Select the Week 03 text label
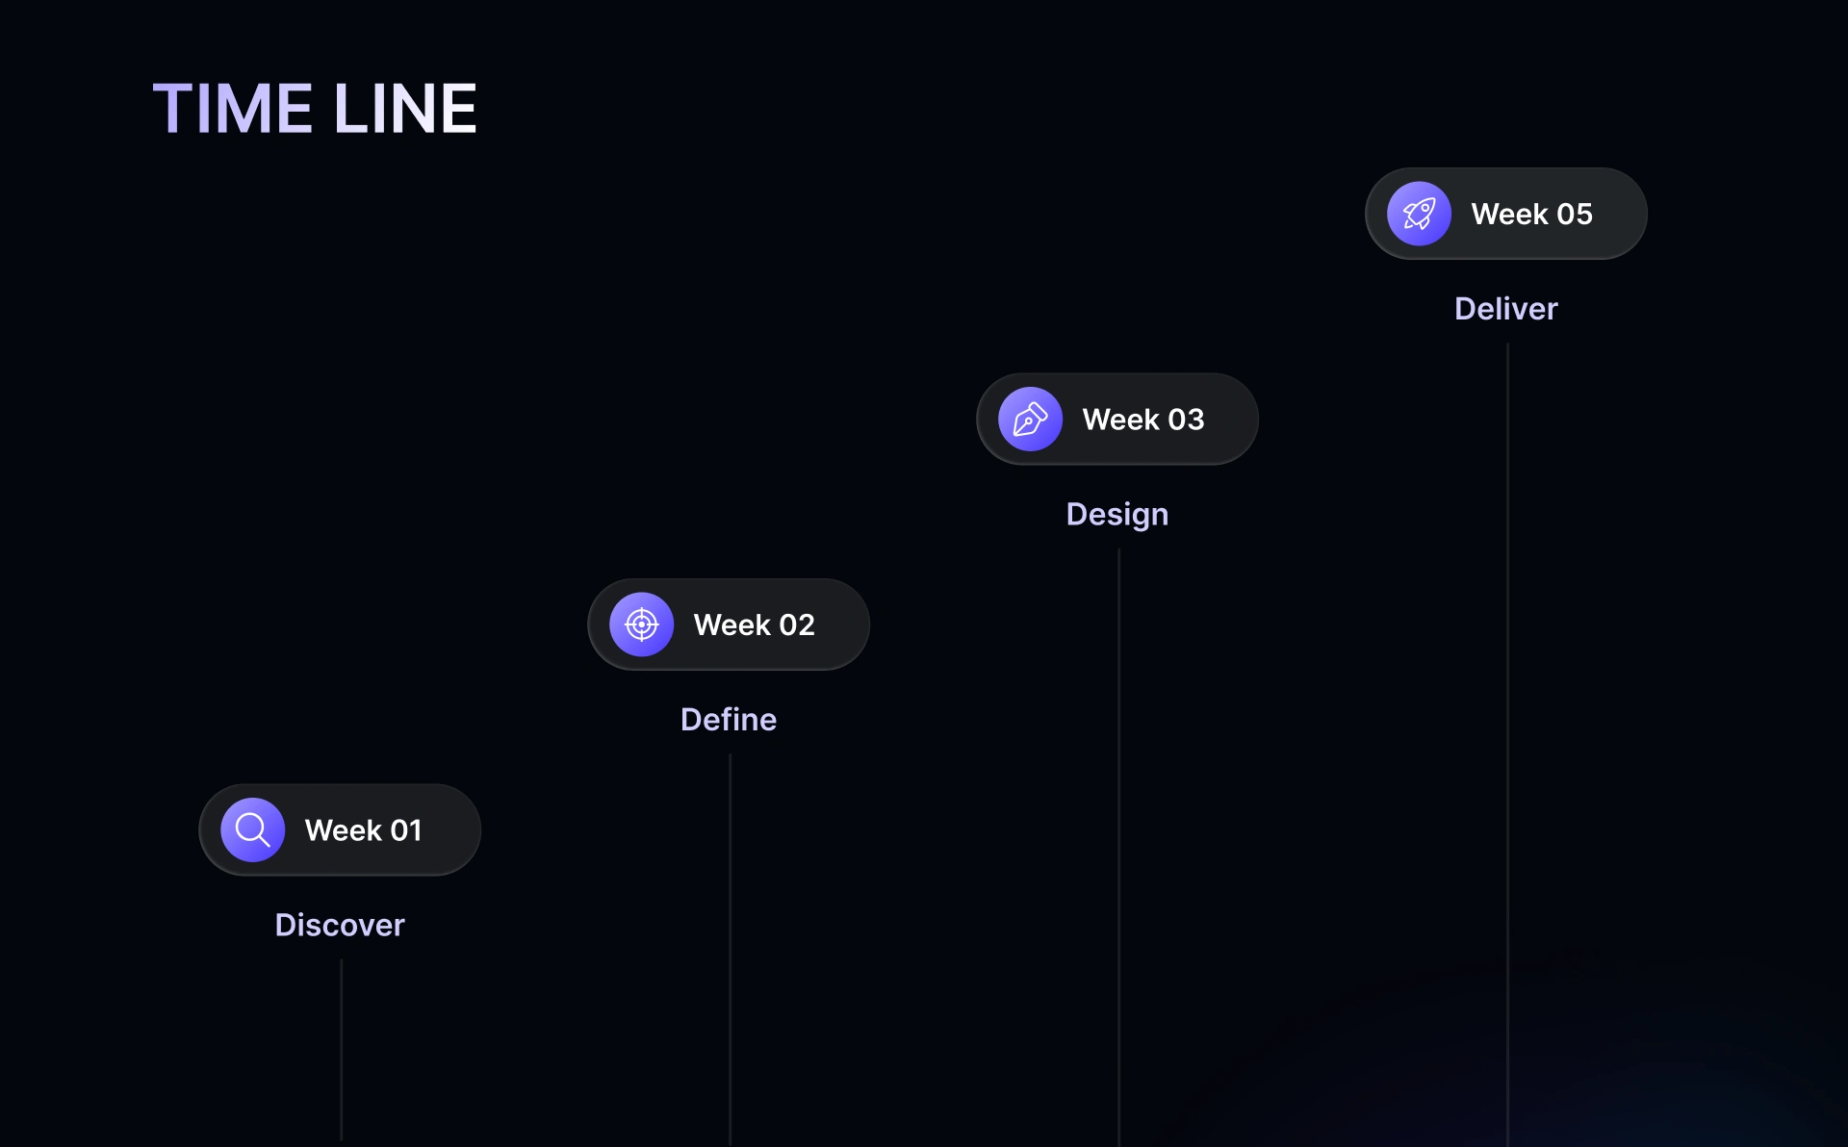The height and width of the screenshot is (1147, 1848). (1142, 420)
